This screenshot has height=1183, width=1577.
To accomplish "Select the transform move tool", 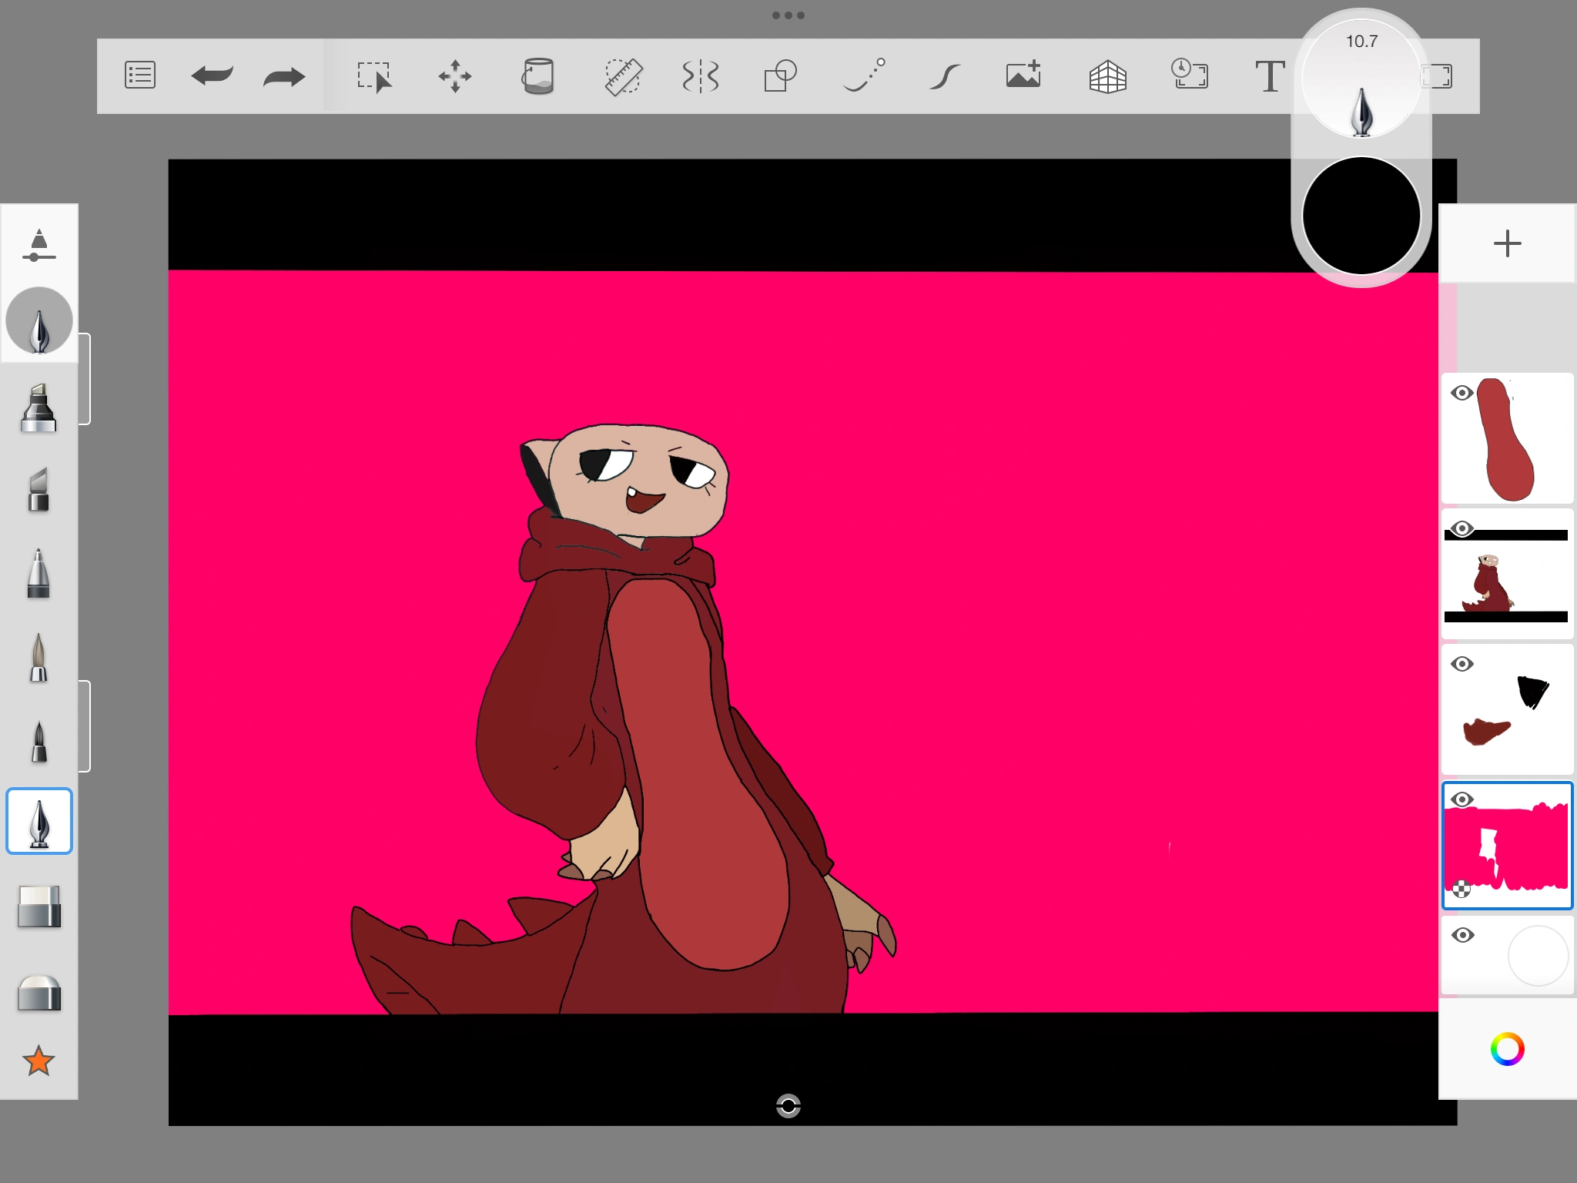I will tap(455, 76).
